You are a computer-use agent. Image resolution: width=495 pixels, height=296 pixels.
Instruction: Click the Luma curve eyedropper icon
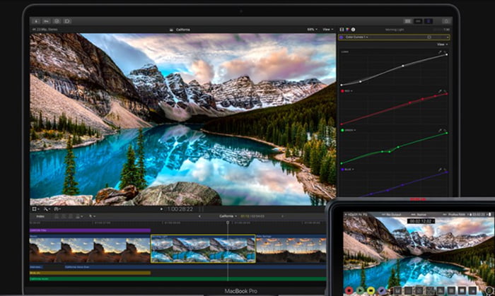coord(441,52)
